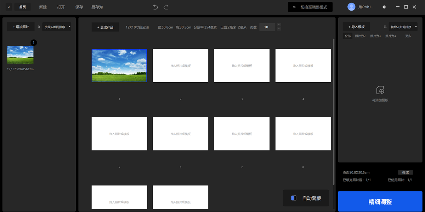Viewport: 425px width, 212px height.
Task: Click the sort icon in template panel
Action: point(385,27)
